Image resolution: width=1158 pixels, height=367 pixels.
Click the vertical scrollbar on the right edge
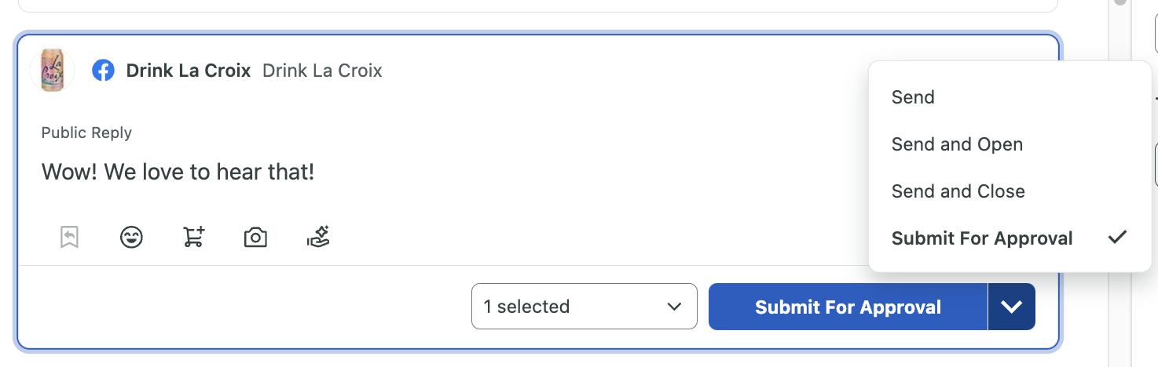(x=1120, y=183)
